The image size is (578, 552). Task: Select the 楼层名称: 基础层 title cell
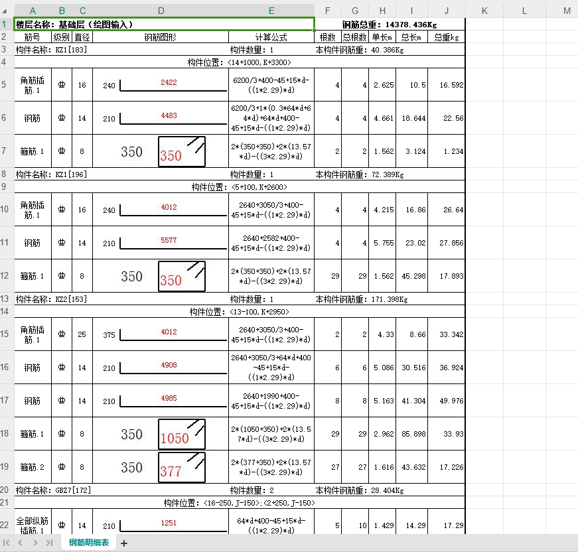click(x=164, y=25)
